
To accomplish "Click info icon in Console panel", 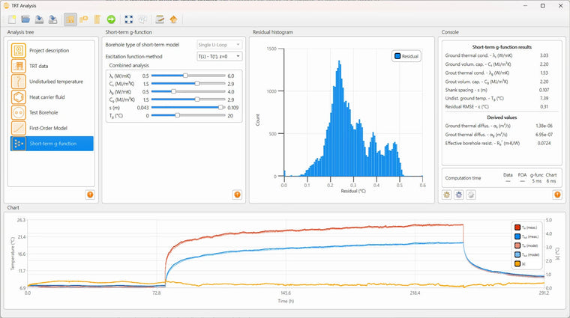I will pyautogui.click(x=557, y=195).
